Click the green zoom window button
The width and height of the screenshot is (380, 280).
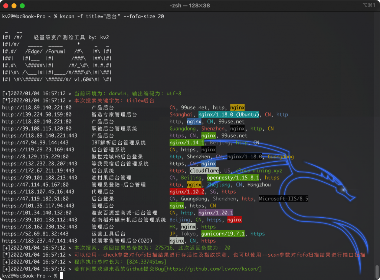pos(22,6)
